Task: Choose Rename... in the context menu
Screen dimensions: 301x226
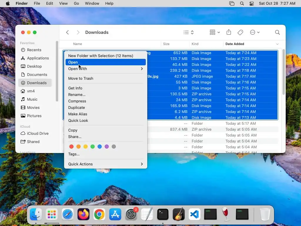Action: pos(106,94)
